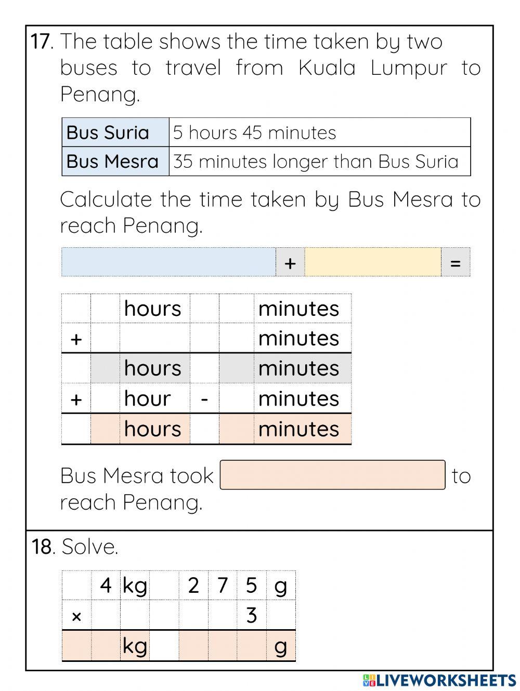Screen dimensions: 520x691
Task: Click the Liveworksheets logo
Action: tap(439, 680)
